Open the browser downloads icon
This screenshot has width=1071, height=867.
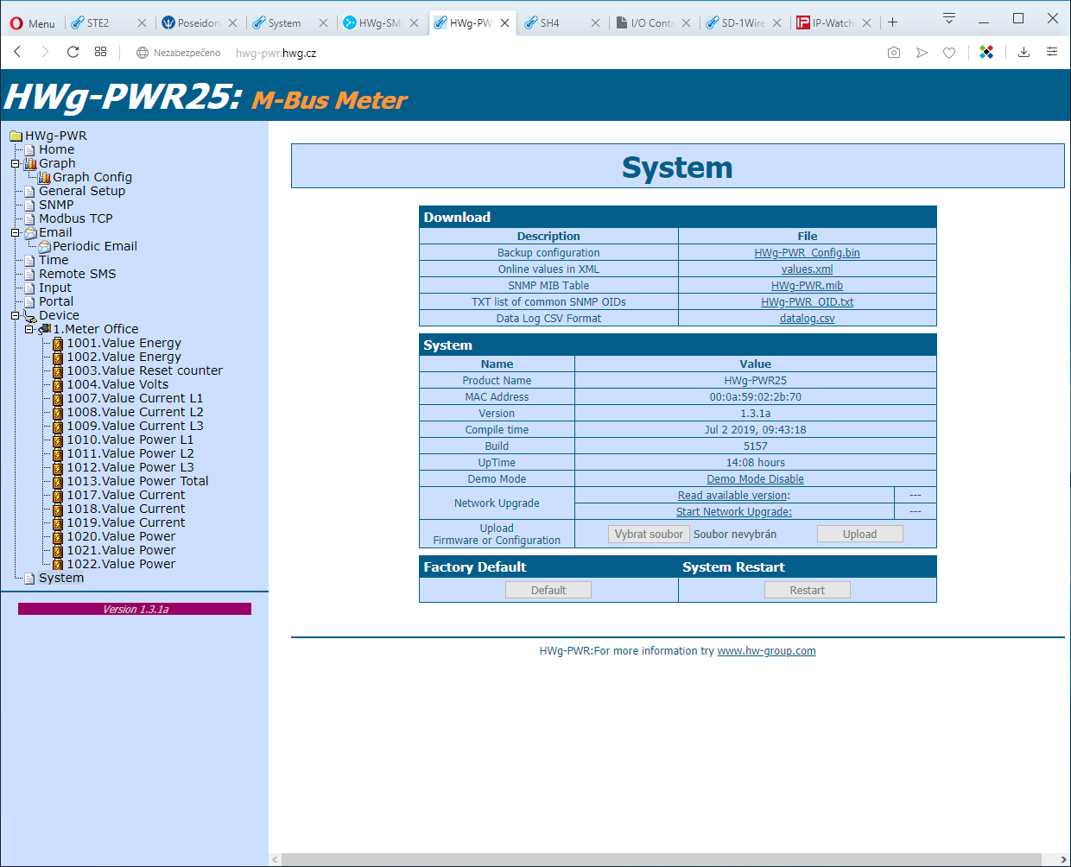tap(1023, 53)
